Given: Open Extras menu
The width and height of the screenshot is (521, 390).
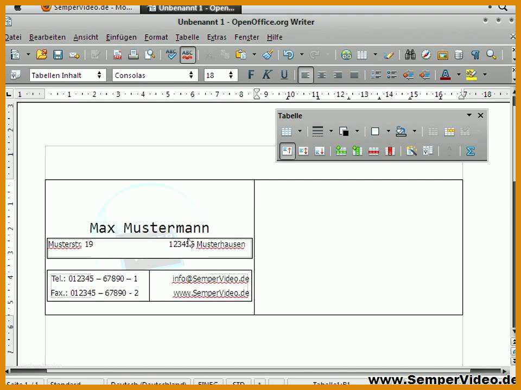Looking at the screenshot, I should tap(217, 37).
